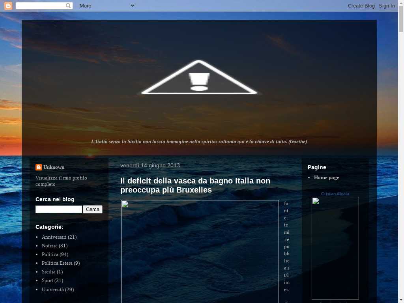This screenshot has height=303, width=404.
Task: Open the Notizie category
Action: [x=50, y=246]
